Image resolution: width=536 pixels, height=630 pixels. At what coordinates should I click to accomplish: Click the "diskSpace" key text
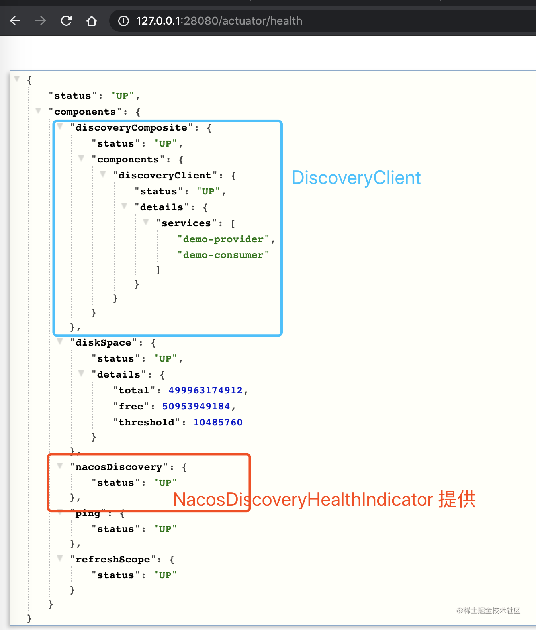coord(104,343)
